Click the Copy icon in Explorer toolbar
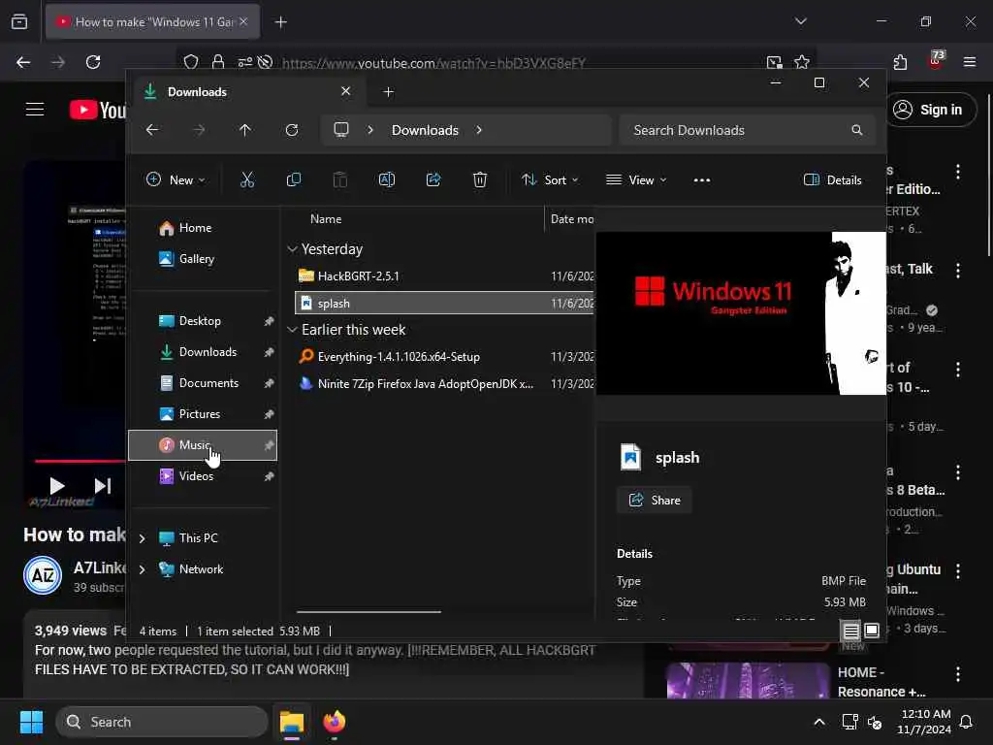Viewport: 993px width, 745px height. (x=293, y=179)
